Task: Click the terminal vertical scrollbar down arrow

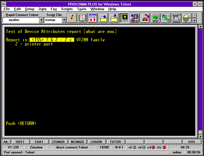Action: pos(200,136)
